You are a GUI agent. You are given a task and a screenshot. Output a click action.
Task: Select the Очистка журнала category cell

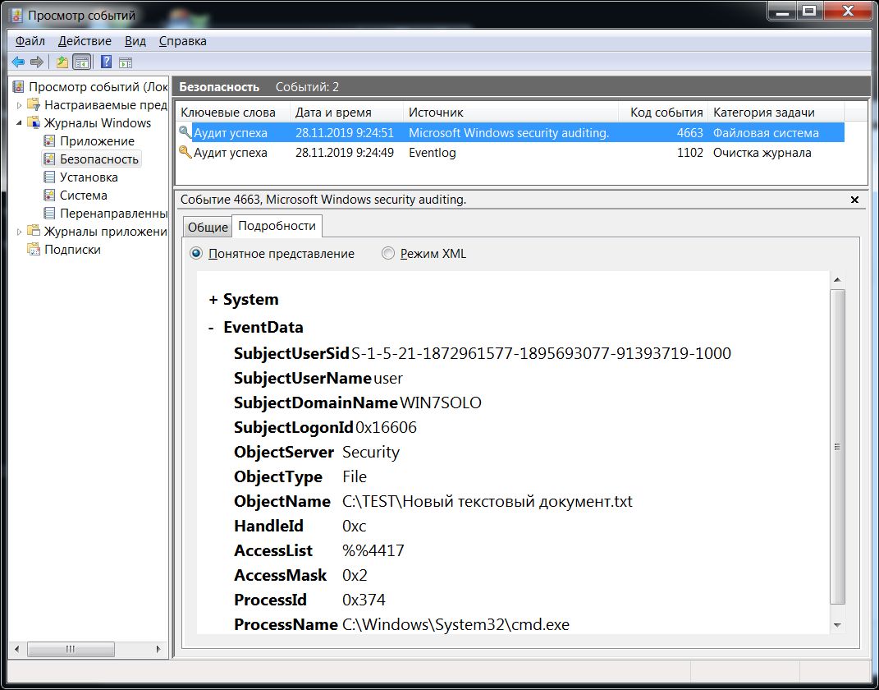click(x=762, y=153)
